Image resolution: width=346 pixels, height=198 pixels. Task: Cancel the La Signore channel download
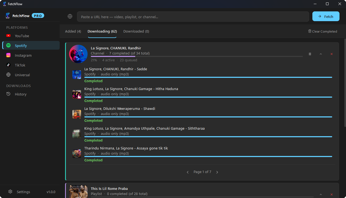coord(332,54)
